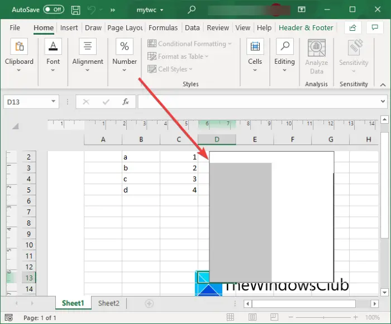Viewport: 391px width, 324px height.
Task: Select column D header
Action: [217, 139]
